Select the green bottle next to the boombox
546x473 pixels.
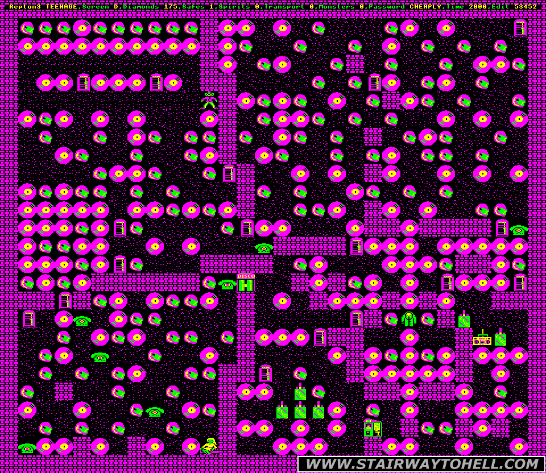point(500,338)
